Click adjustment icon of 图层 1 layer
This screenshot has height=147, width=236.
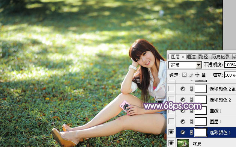(x=183, y=121)
